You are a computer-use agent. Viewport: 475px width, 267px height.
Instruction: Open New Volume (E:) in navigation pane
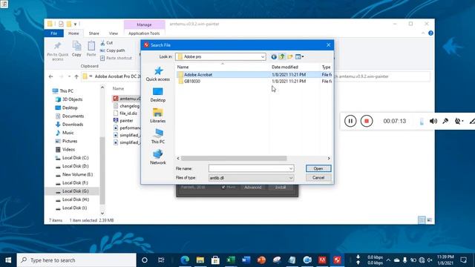pos(74,175)
